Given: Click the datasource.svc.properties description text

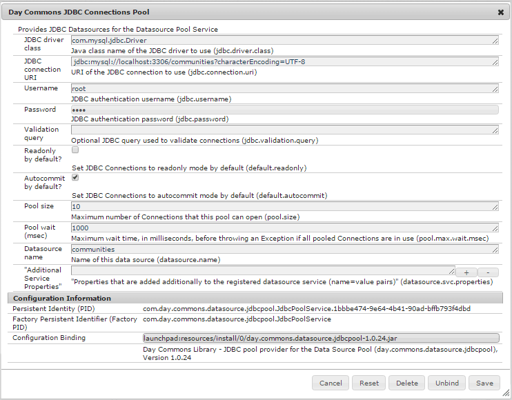Looking at the screenshot, I should tap(282, 282).
